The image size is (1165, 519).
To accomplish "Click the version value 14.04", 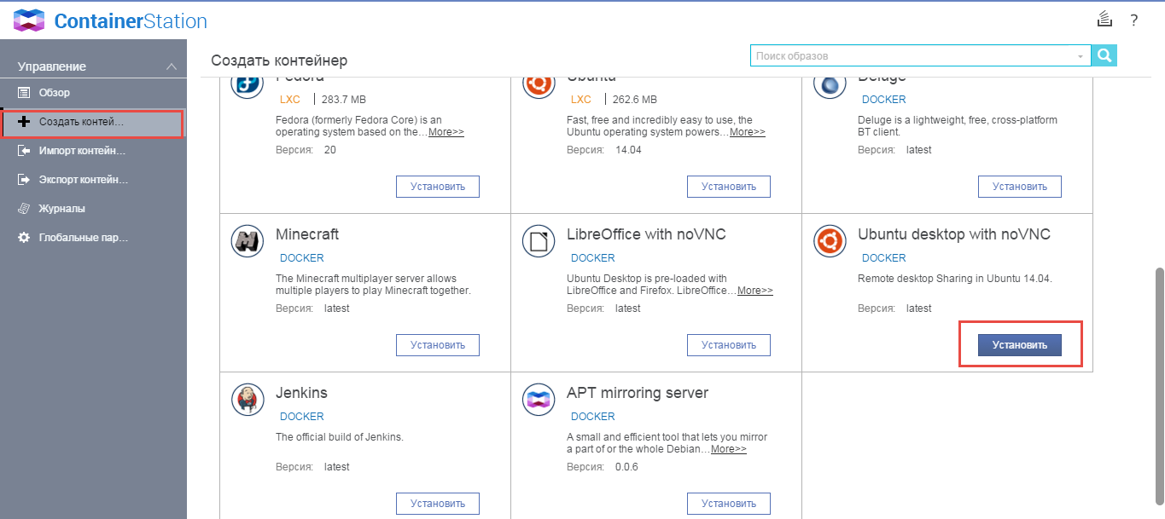I will pyautogui.click(x=628, y=150).
